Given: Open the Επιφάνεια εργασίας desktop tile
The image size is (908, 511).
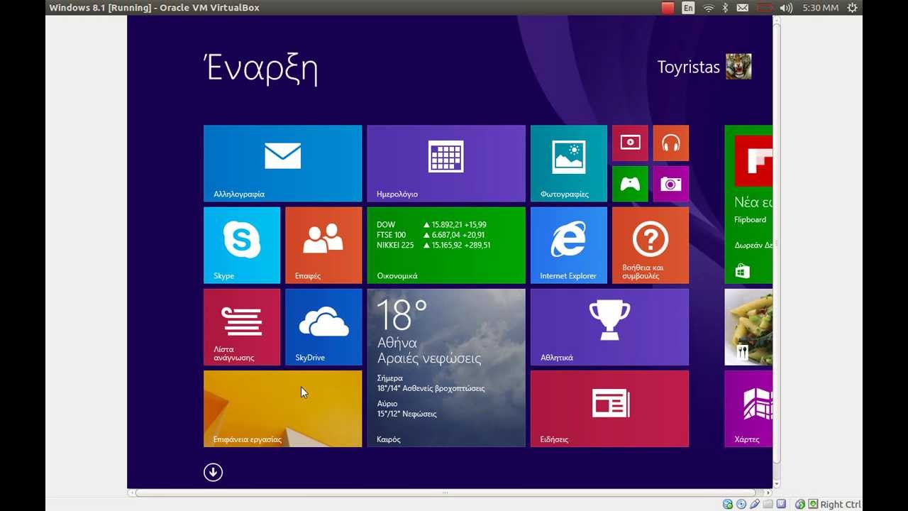Looking at the screenshot, I should (282, 409).
